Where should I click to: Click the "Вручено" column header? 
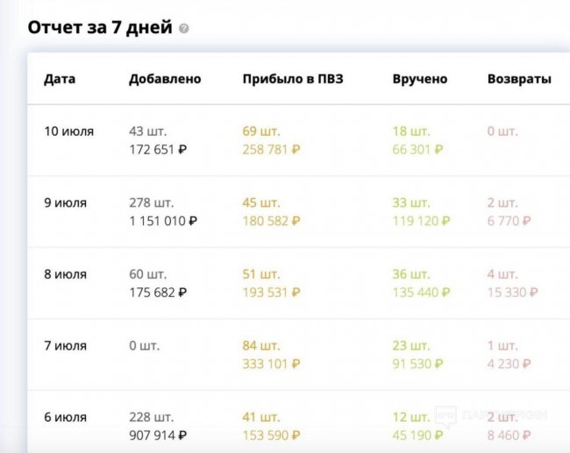420,79
